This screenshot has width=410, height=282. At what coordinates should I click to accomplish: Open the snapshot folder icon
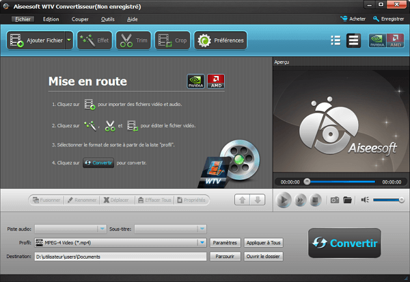click(348, 200)
